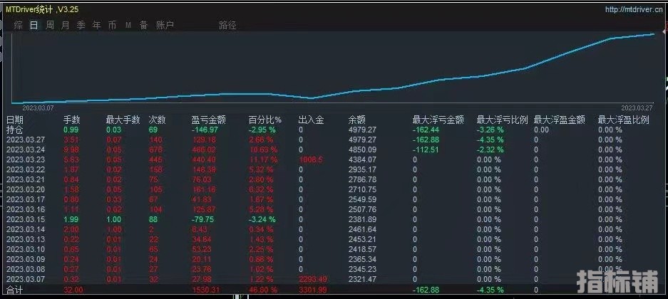Switch to the 账户 account tab

point(165,25)
